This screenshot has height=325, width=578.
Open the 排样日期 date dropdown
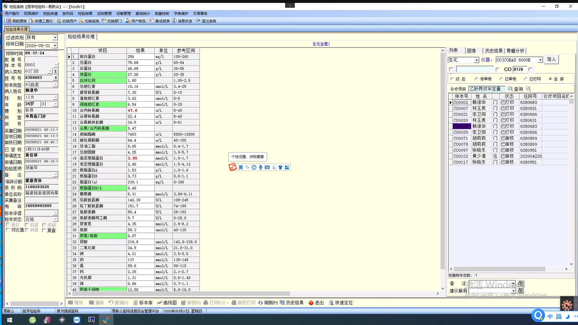pyautogui.click(x=55, y=46)
